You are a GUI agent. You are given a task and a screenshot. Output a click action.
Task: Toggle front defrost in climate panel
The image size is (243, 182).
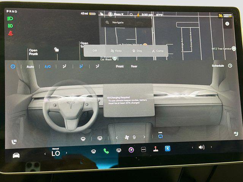click(x=83, y=139)
